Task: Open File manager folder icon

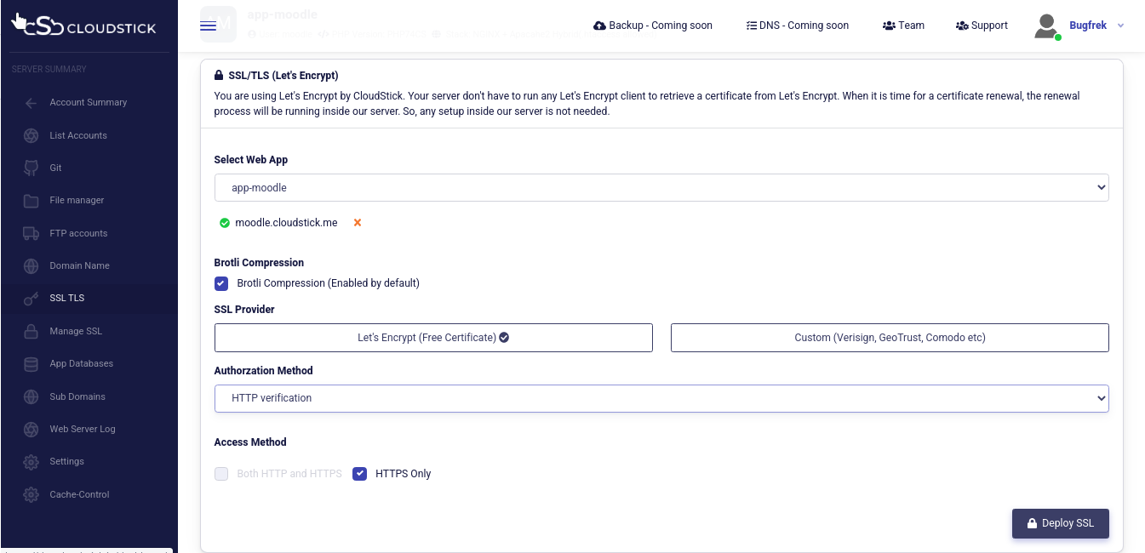Action: 31,201
